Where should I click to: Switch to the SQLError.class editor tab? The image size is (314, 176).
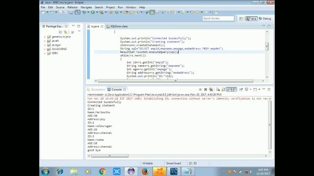(x=117, y=26)
